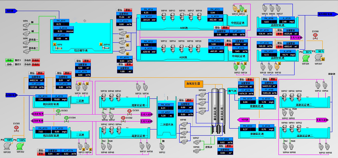
Task: Click the WP7 nutrient dosing pump
Action: pyautogui.click(x=26, y=51)
